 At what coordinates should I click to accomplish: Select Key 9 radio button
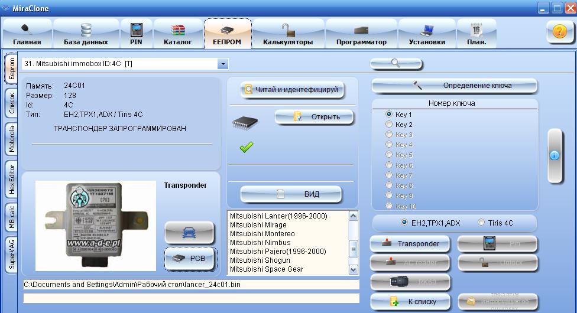(389, 195)
